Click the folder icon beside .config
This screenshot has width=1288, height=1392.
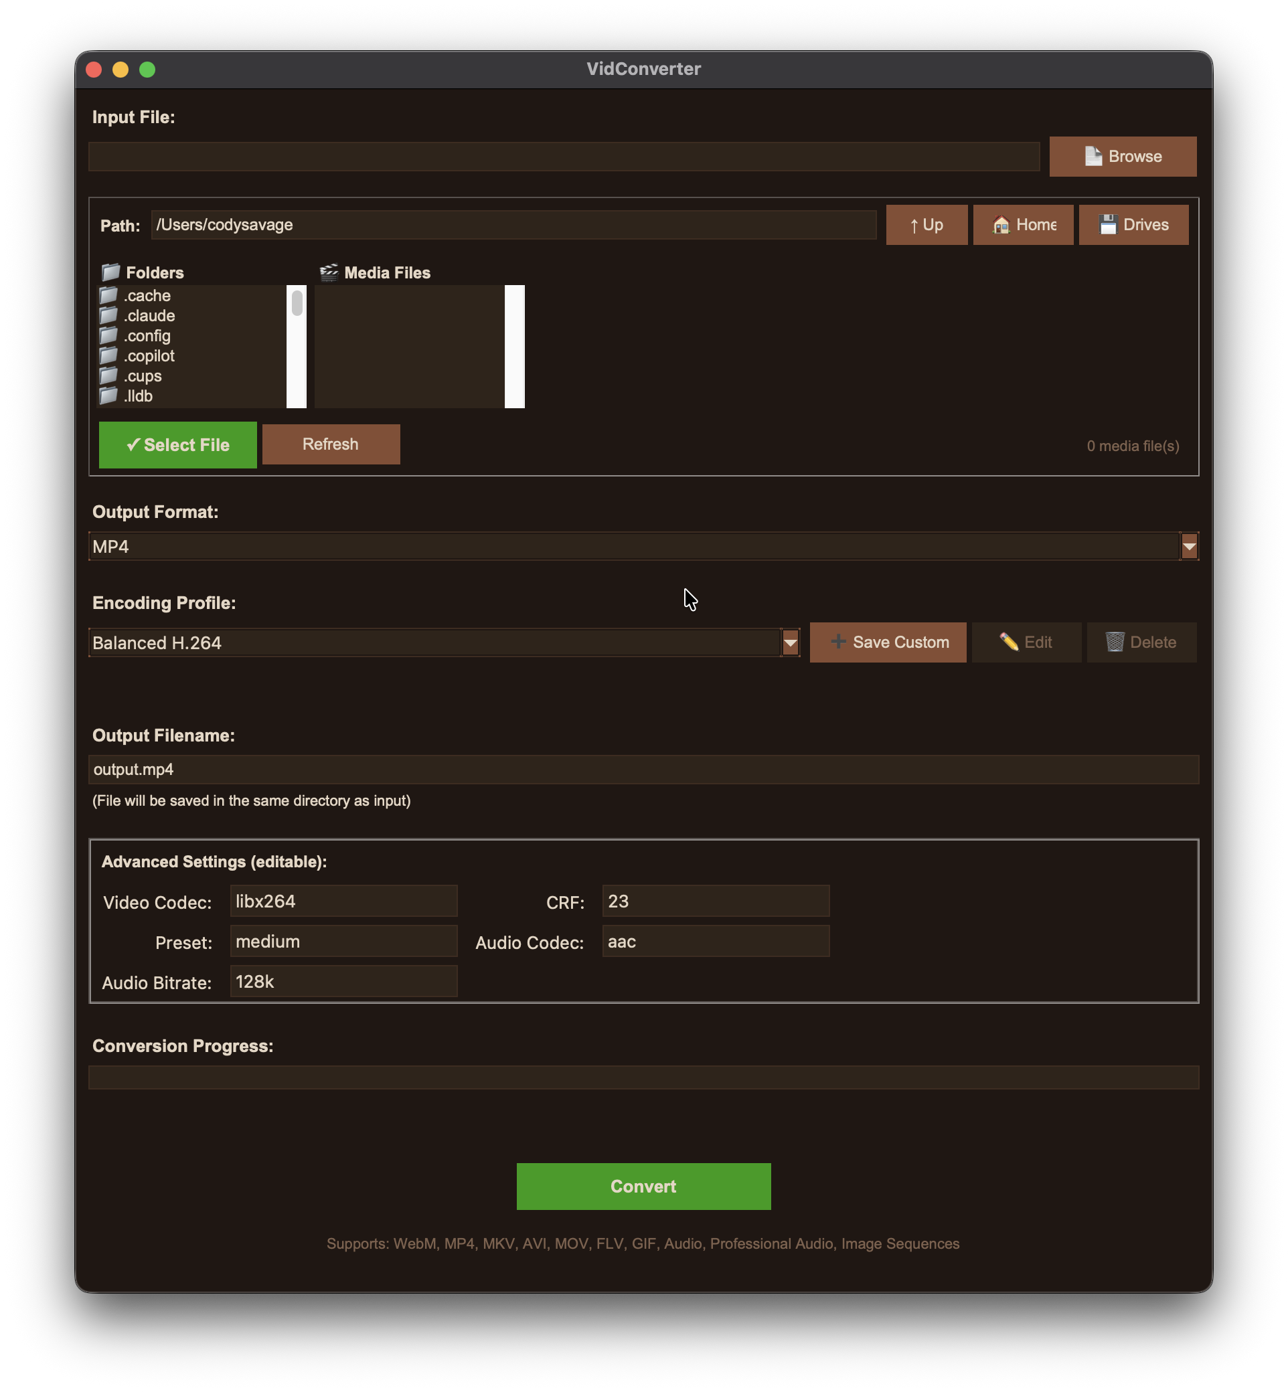(x=108, y=336)
